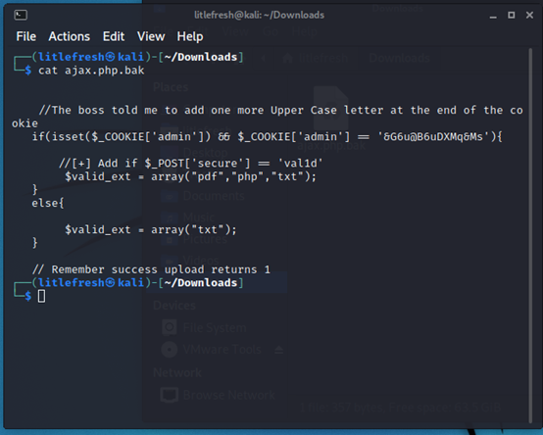The width and height of the screenshot is (543, 435).
Task: Click the 'val1d' value in the comment
Action: 300,163
